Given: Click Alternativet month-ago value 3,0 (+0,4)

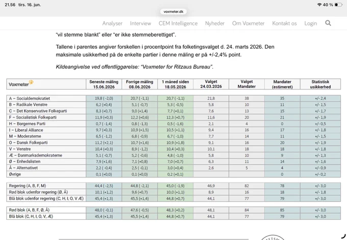Looking at the screenshot, I should point(175,168).
